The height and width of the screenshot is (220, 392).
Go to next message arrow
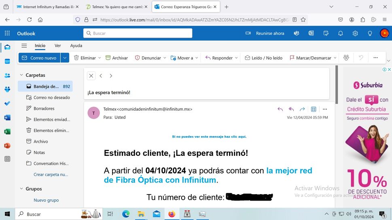[111, 75]
